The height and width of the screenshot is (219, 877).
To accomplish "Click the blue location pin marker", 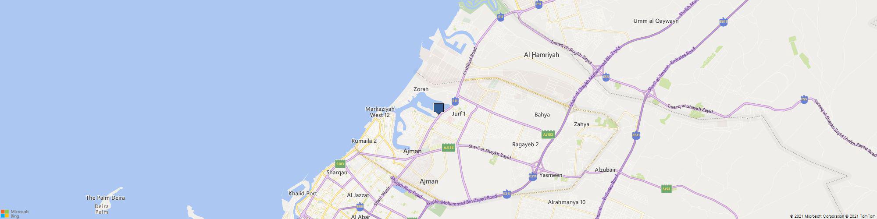I will [x=438, y=108].
